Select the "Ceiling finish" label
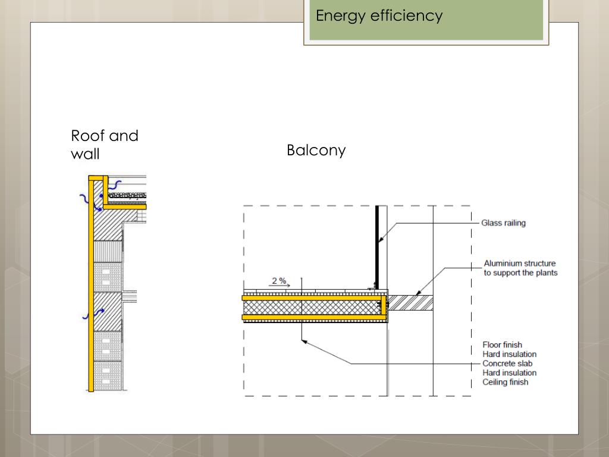The height and width of the screenshot is (457, 609). pos(505,382)
